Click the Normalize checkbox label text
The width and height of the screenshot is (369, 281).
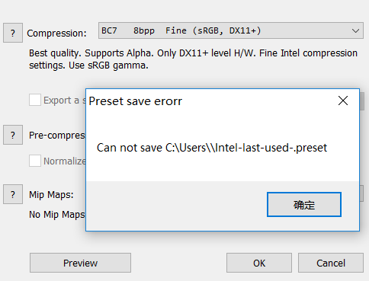point(65,161)
